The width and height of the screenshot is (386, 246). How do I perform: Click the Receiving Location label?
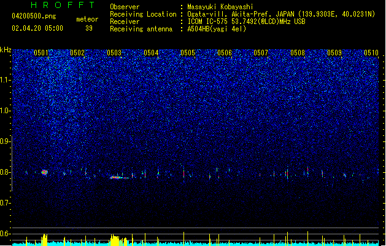143,14
